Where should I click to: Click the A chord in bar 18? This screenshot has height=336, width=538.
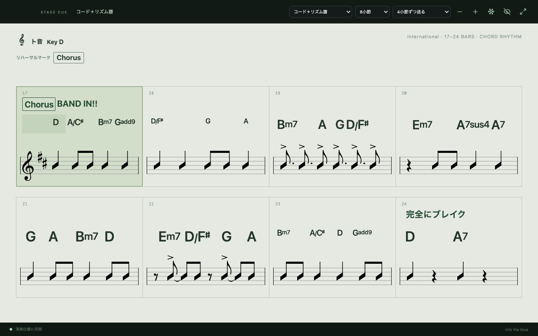(x=246, y=121)
